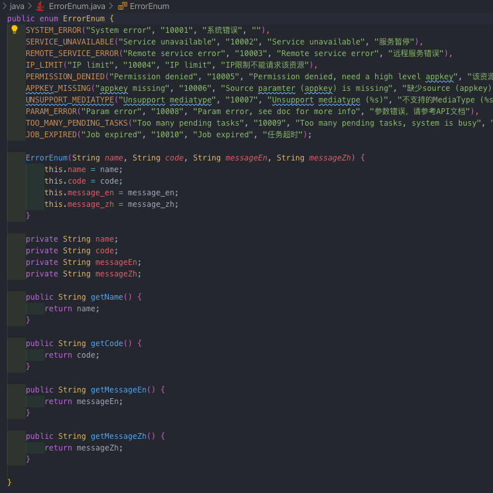
Task: Click the misspelled 'paramter' underlined word
Action: point(277,88)
